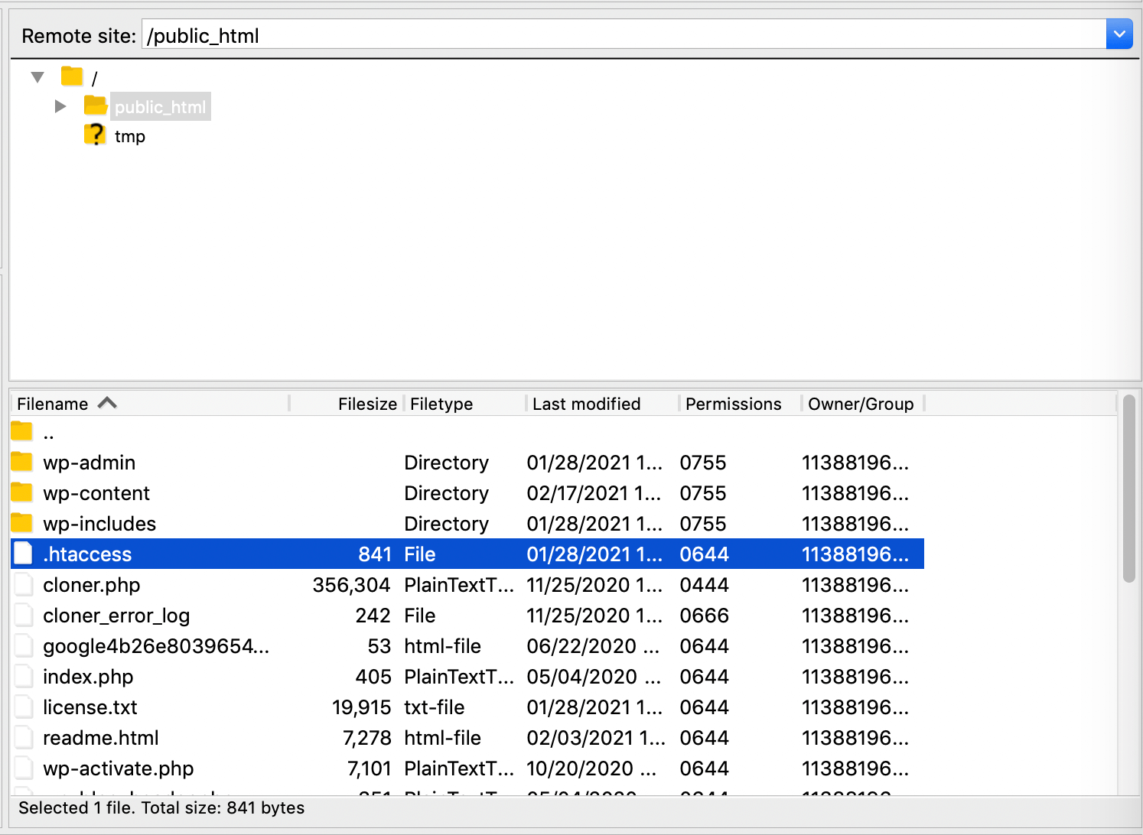Click the google4b26e8039654 file icon

pyautogui.click(x=24, y=645)
